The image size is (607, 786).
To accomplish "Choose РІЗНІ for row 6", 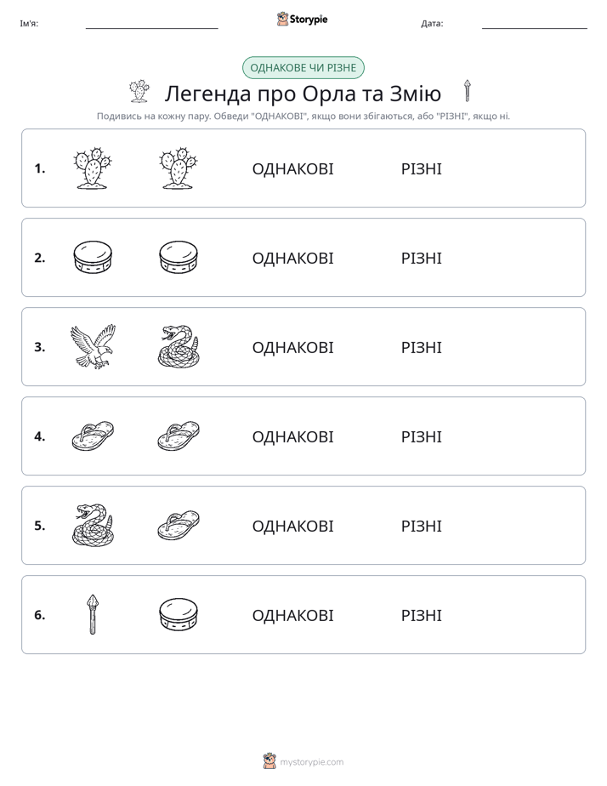I will pyautogui.click(x=421, y=615).
